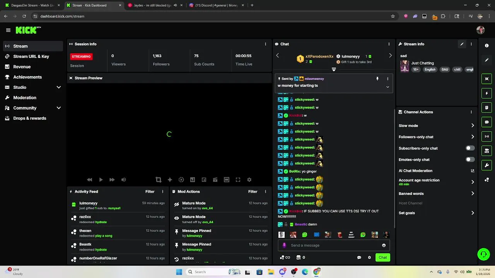Toggle chat bubble panel icon in right rail
495x278 pixels.
click(x=486, y=122)
